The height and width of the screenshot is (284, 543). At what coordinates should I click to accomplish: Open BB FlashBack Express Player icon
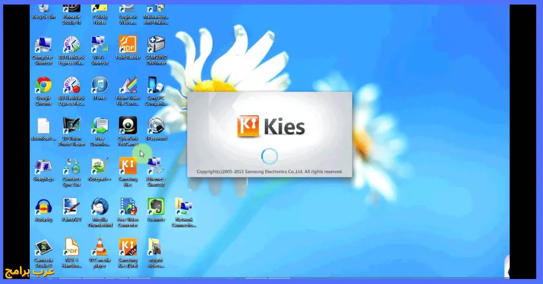71,51
